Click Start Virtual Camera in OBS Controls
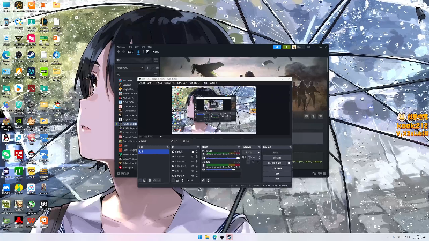Viewport: 429px width, 241px height. coord(275,163)
